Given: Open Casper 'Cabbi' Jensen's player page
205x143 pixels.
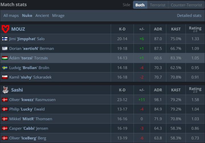Looking at the screenshot, I should click(x=28, y=129).
